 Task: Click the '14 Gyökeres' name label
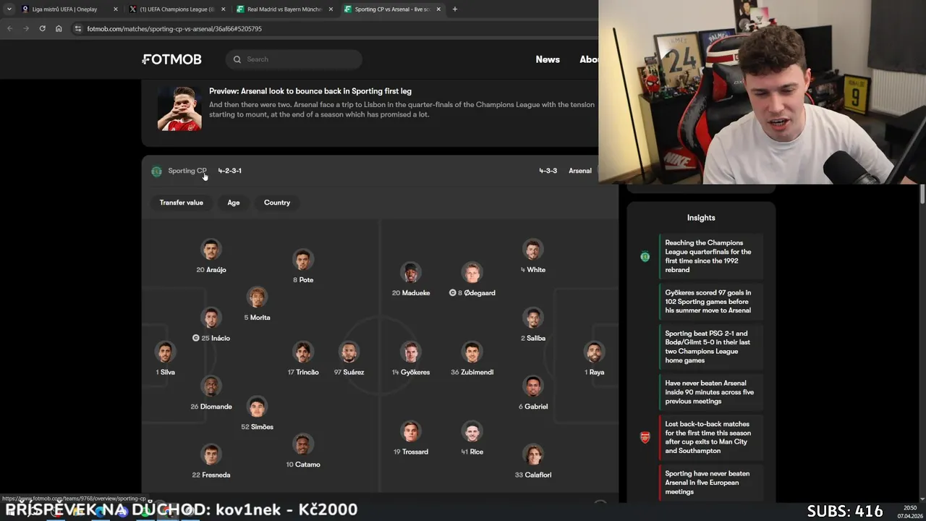[x=411, y=372]
